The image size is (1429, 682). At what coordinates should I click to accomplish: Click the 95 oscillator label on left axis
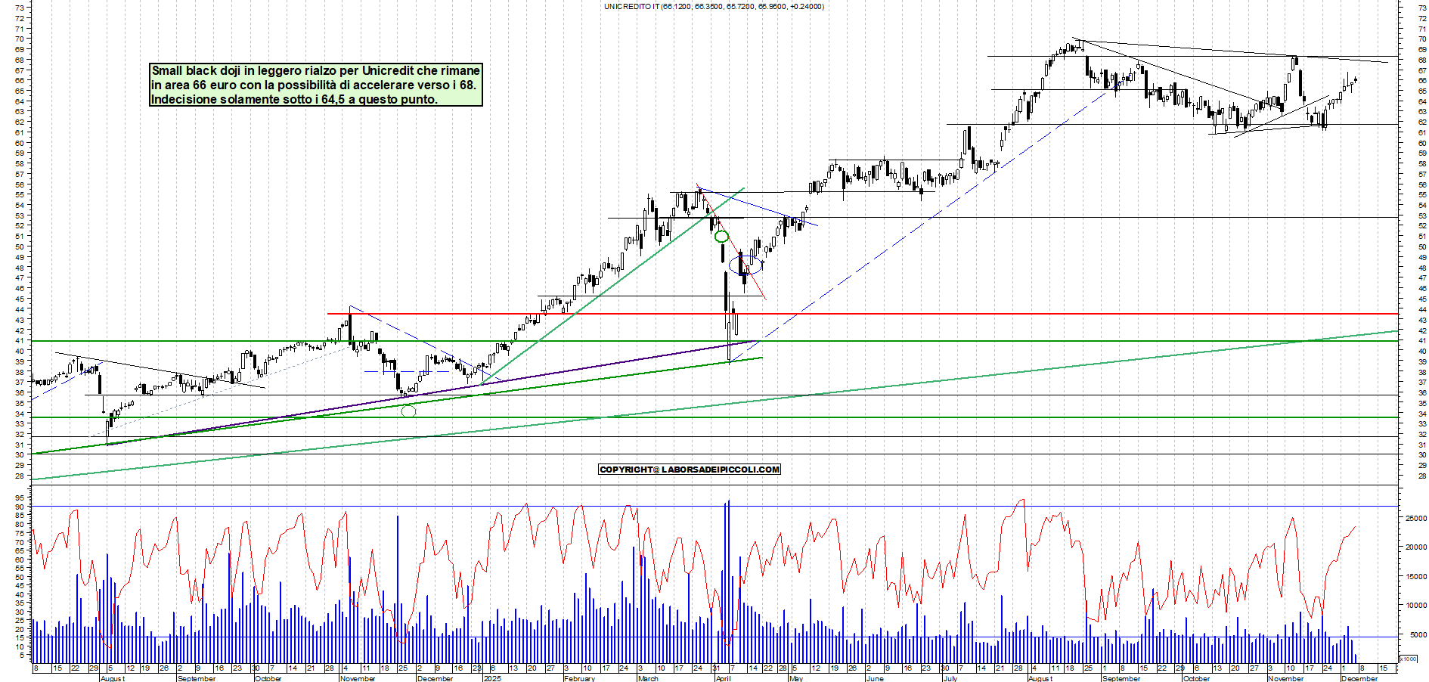[x=19, y=498]
